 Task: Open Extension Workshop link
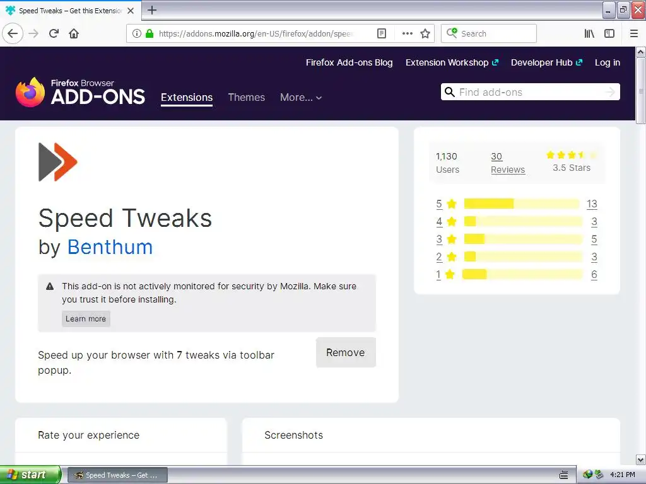click(x=452, y=62)
